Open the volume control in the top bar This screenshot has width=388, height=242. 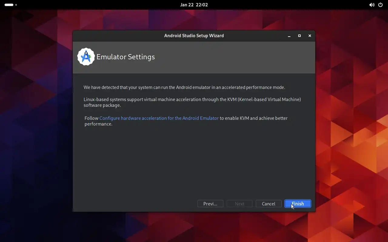point(372,5)
